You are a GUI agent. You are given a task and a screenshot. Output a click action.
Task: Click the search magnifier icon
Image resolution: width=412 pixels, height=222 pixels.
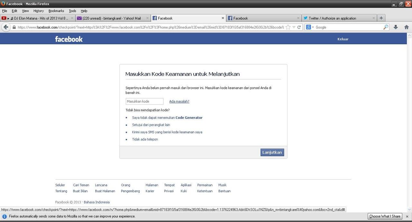point(386,27)
